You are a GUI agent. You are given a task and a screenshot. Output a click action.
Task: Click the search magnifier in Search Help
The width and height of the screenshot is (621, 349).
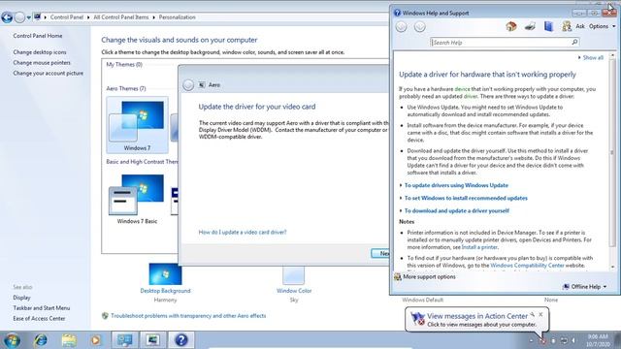pyautogui.click(x=574, y=42)
